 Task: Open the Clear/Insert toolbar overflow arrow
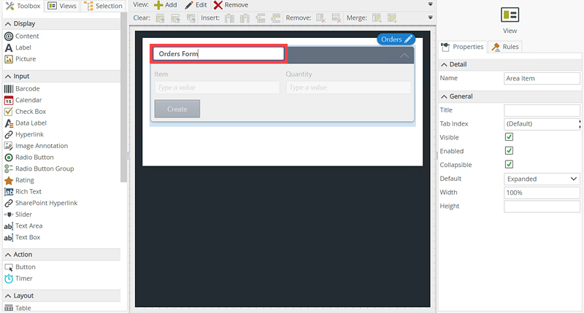(431, 18)
